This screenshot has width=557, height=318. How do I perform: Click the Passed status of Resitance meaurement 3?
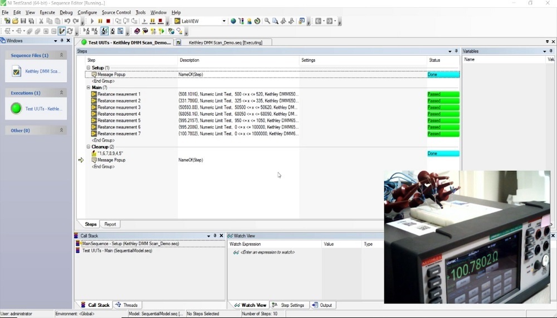[443, 107]
